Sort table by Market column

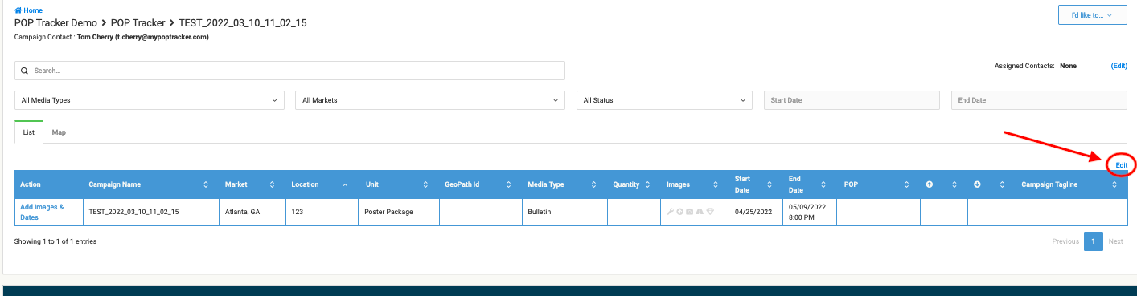click(252, 184)
